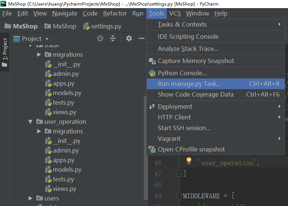Open the VCS menu
Viewport: 288px width, 206px height.
(x=175, y=13)
